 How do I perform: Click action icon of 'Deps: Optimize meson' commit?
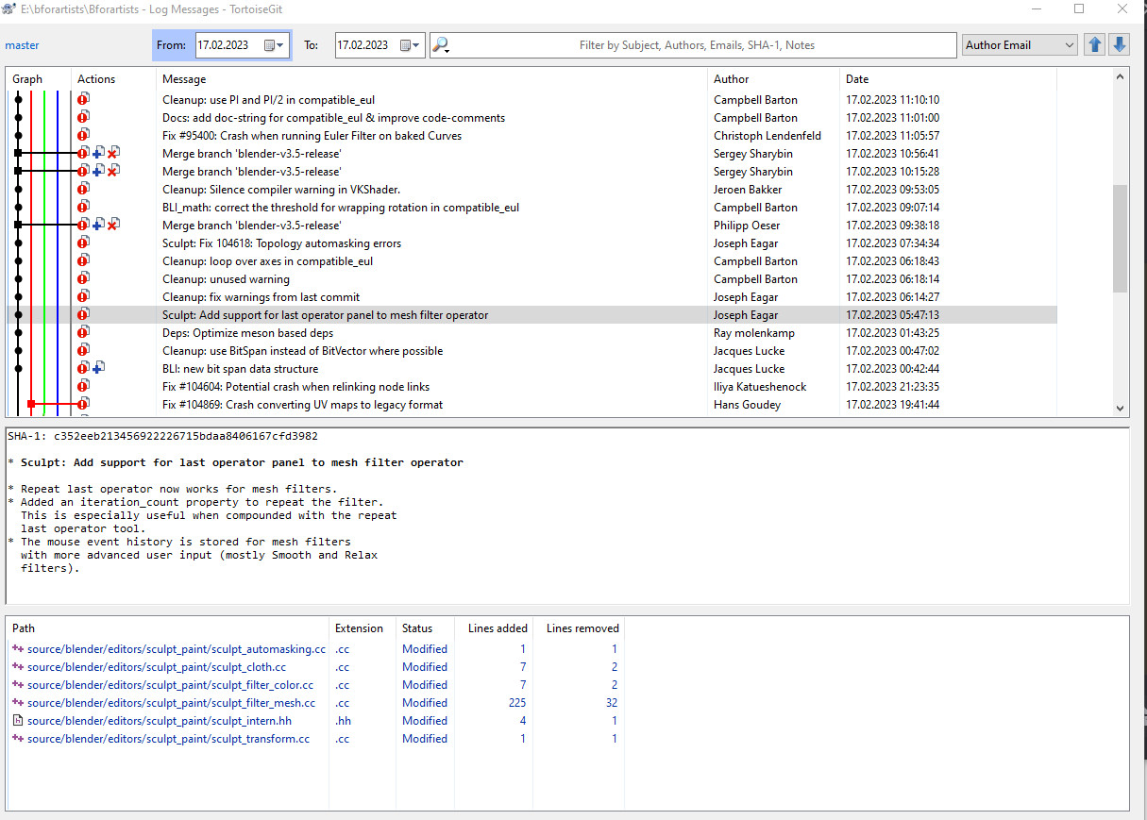coord(83,332)
